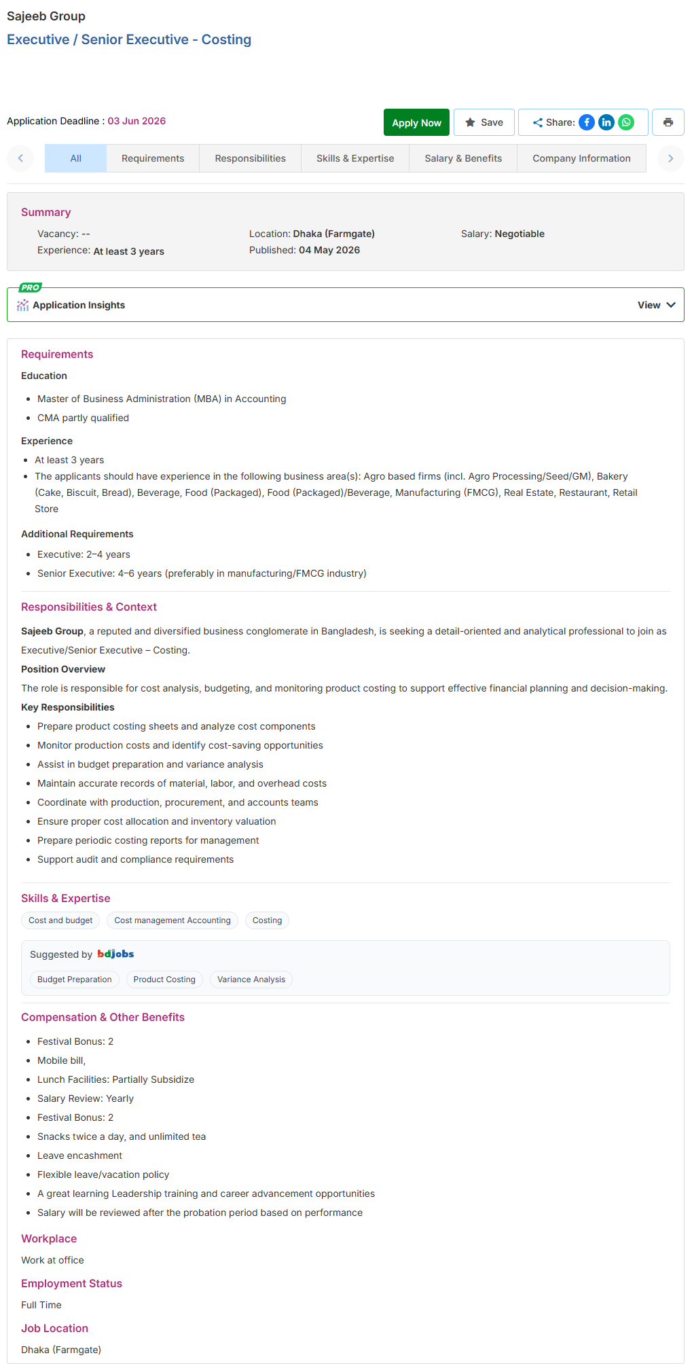This screenshot has height=1364, width=692.
Task: Choose the Variance Analysis suggested skill
Action: 251,980
